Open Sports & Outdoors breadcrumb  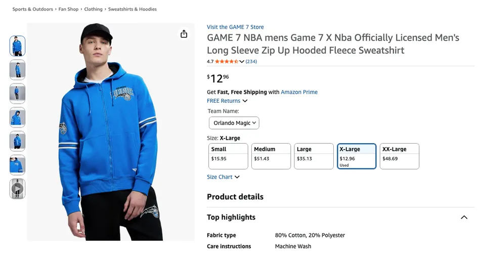[33, 9]
